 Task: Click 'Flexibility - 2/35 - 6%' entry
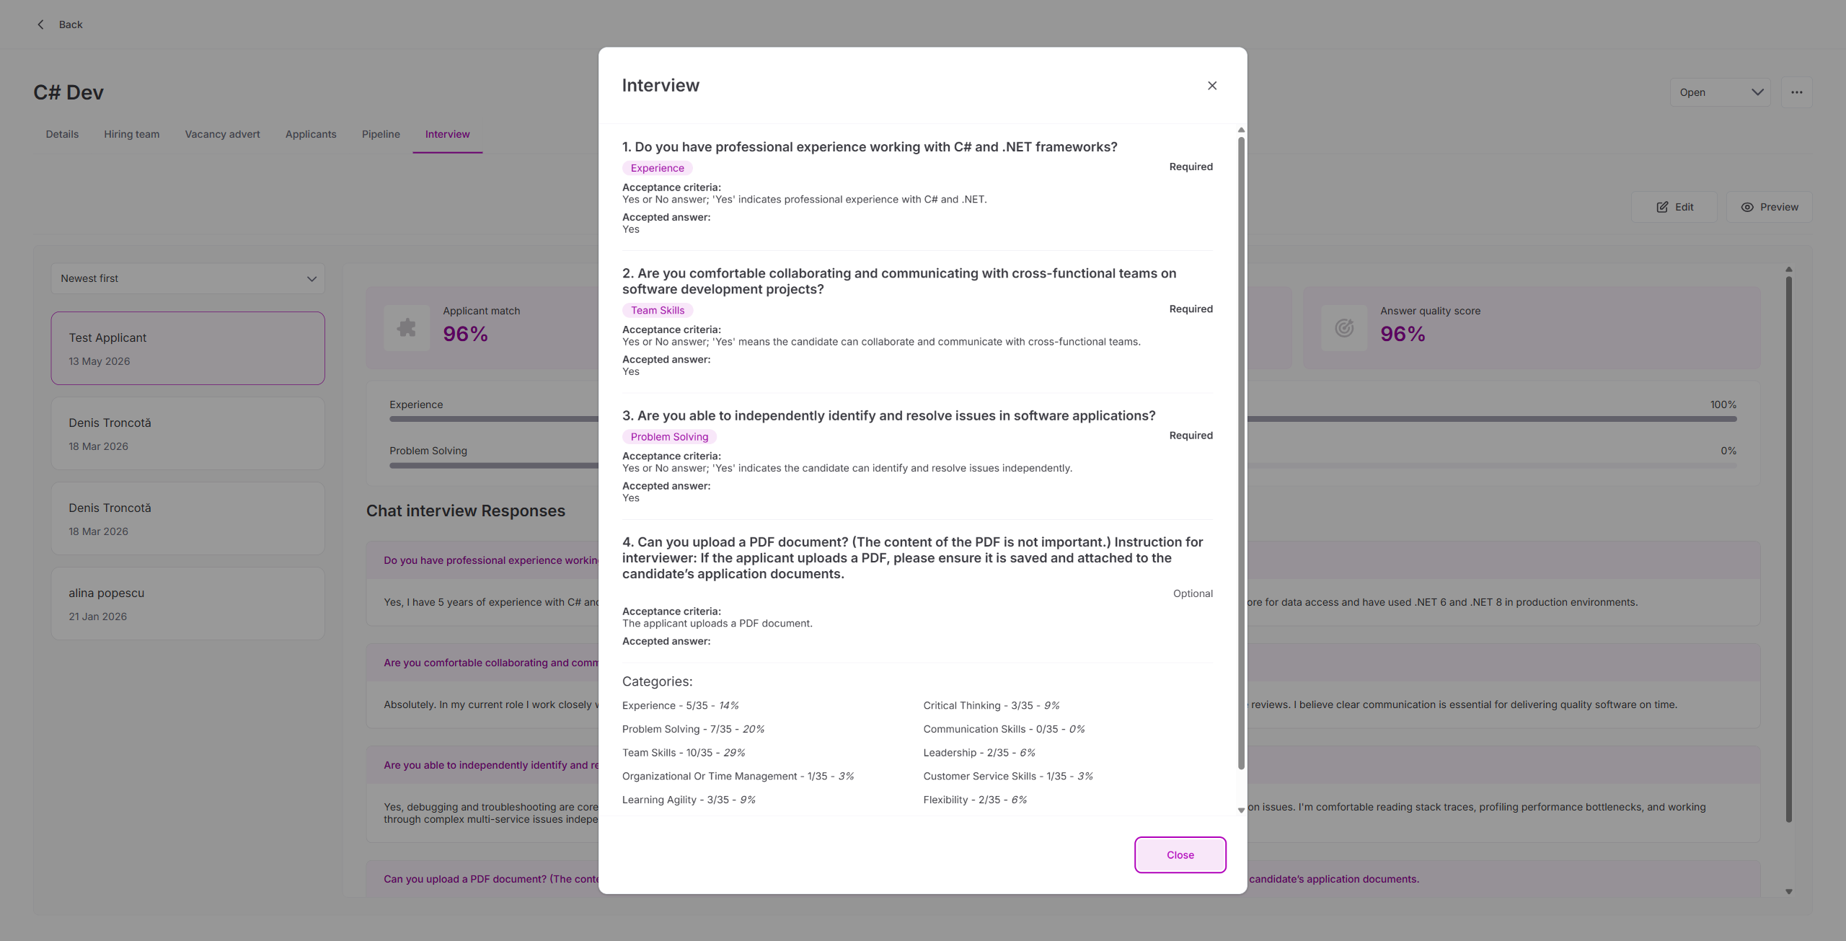(x=975, y=800)
